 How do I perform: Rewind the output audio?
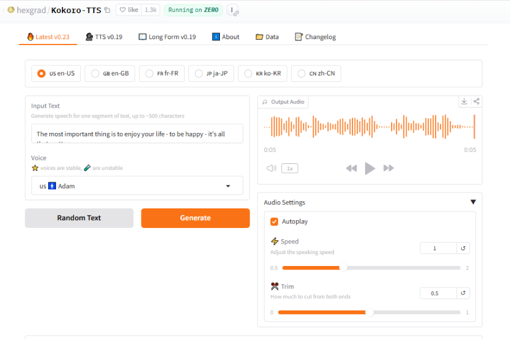pos(351,168)
